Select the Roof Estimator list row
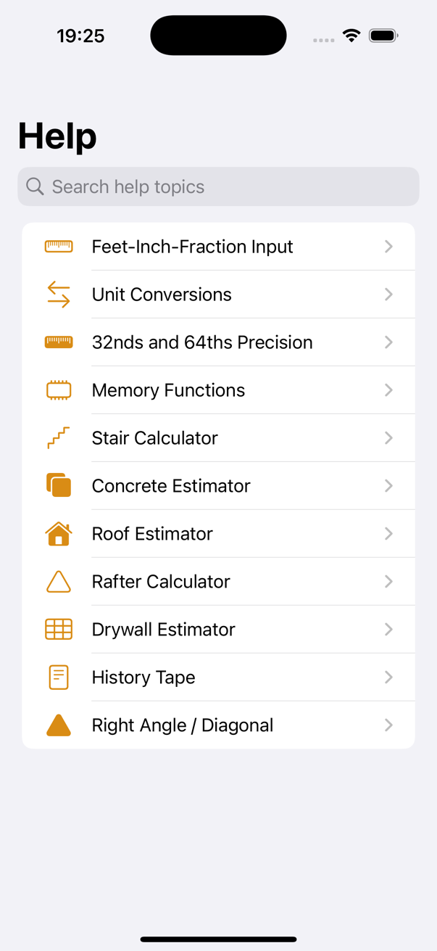Image resolution: width=437 pixels, height=951 pixels. coord(217,533)
